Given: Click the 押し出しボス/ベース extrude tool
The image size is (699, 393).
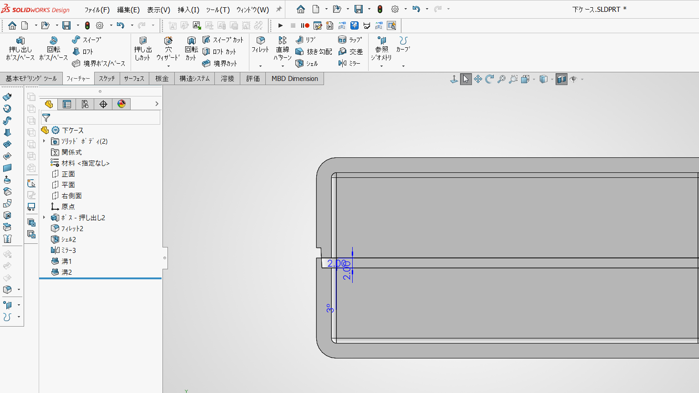Looking at the screenshot, I should (20, 49).
